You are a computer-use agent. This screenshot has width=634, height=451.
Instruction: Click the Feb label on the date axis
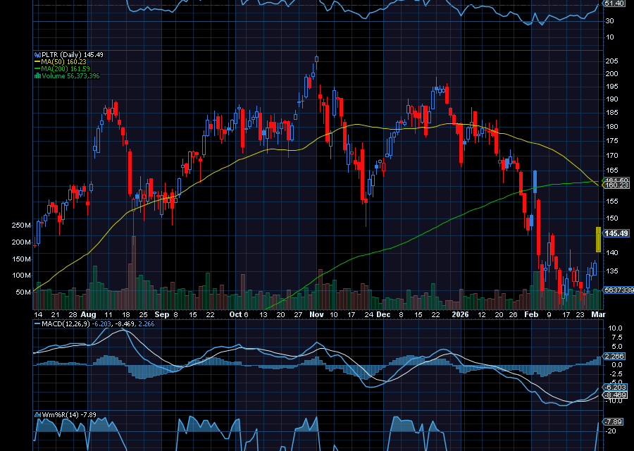[530, 315]
